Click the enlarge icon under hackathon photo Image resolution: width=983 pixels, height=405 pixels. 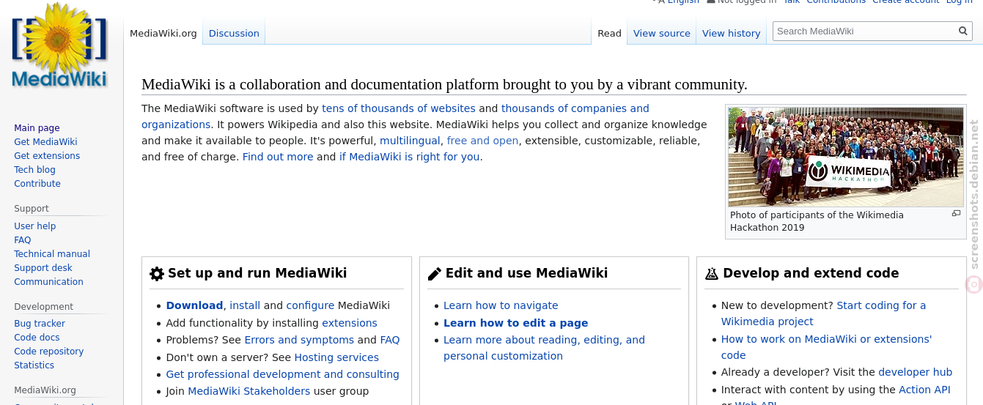[956, 214]
